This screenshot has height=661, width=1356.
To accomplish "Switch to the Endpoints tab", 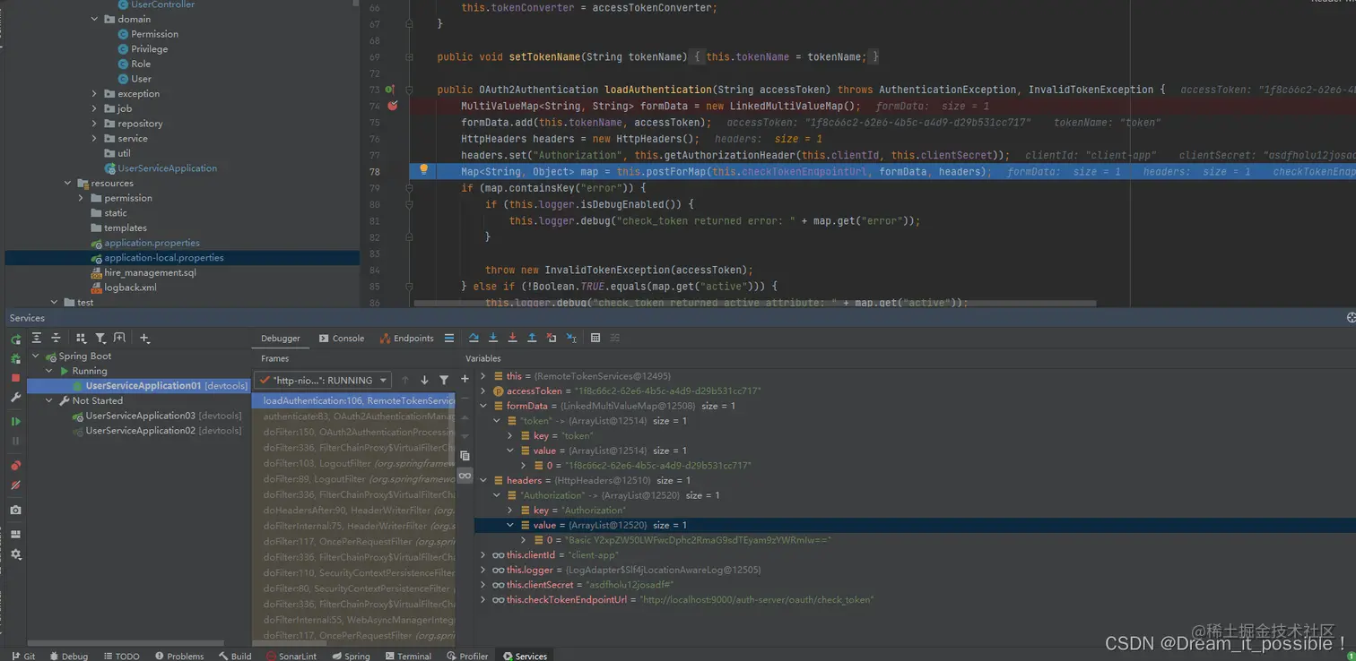I will coord(407,338).
